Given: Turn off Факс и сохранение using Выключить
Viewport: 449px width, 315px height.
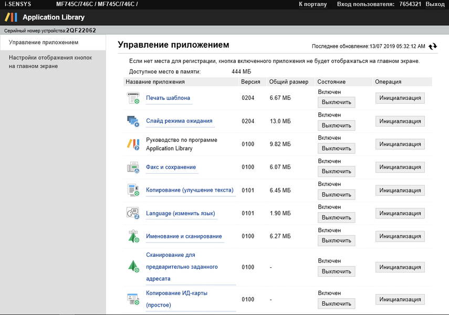Looking at the screenshot, I should click(x=336, y=172).
